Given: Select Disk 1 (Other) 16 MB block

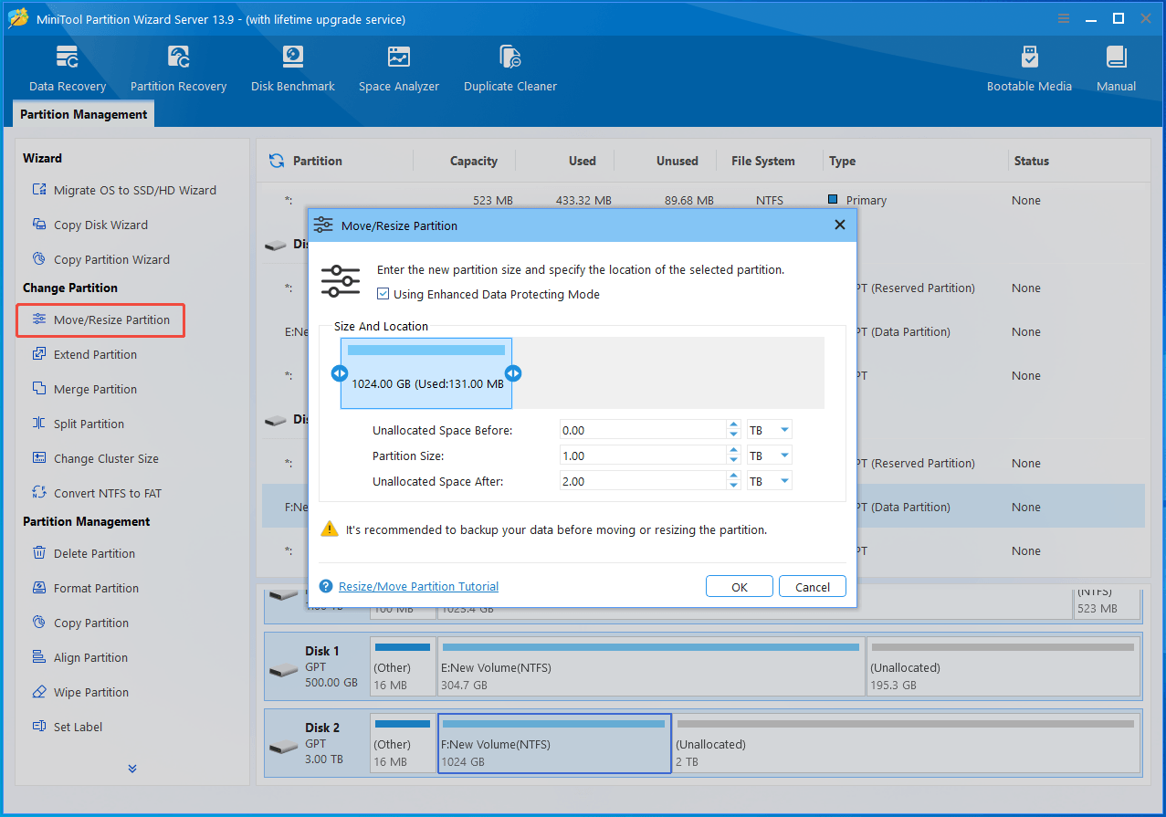Looking at the screenshot, I should [x=403, y=668].
